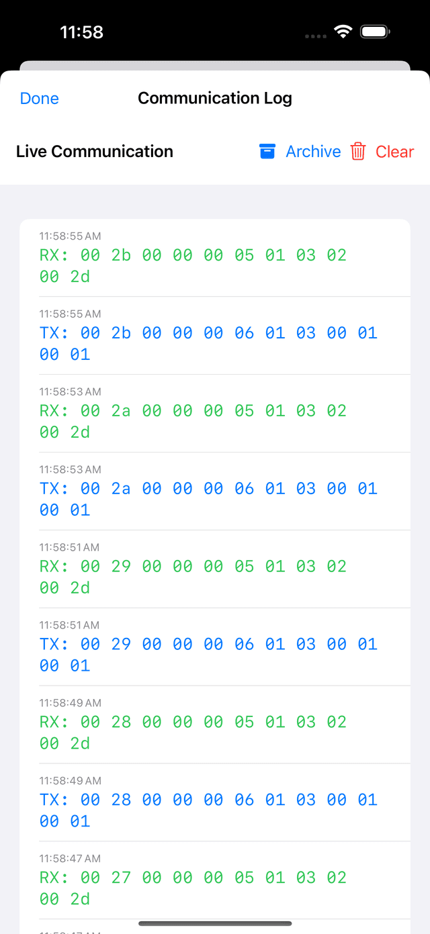Tap the timestamp 11:58:47 AM
The image size is (430, 934).
70,858
